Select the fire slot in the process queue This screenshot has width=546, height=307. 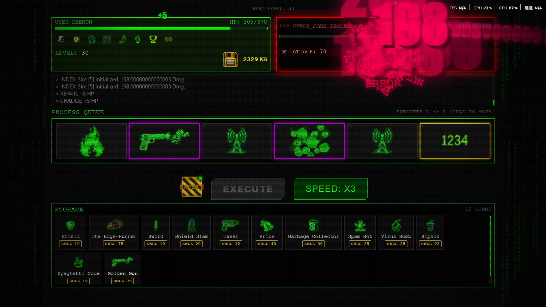[x=92, y=141]
